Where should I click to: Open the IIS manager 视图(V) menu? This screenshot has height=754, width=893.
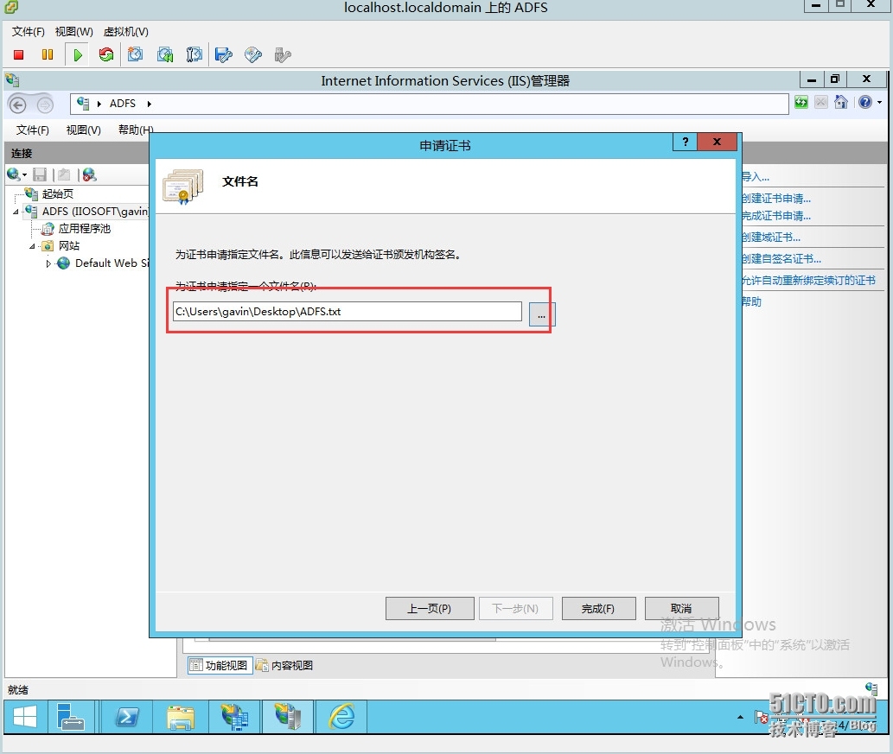pyautogui.click(x=84, y=130)
